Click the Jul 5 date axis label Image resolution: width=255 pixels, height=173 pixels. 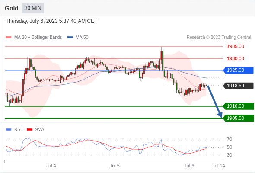tap(115, 166)
